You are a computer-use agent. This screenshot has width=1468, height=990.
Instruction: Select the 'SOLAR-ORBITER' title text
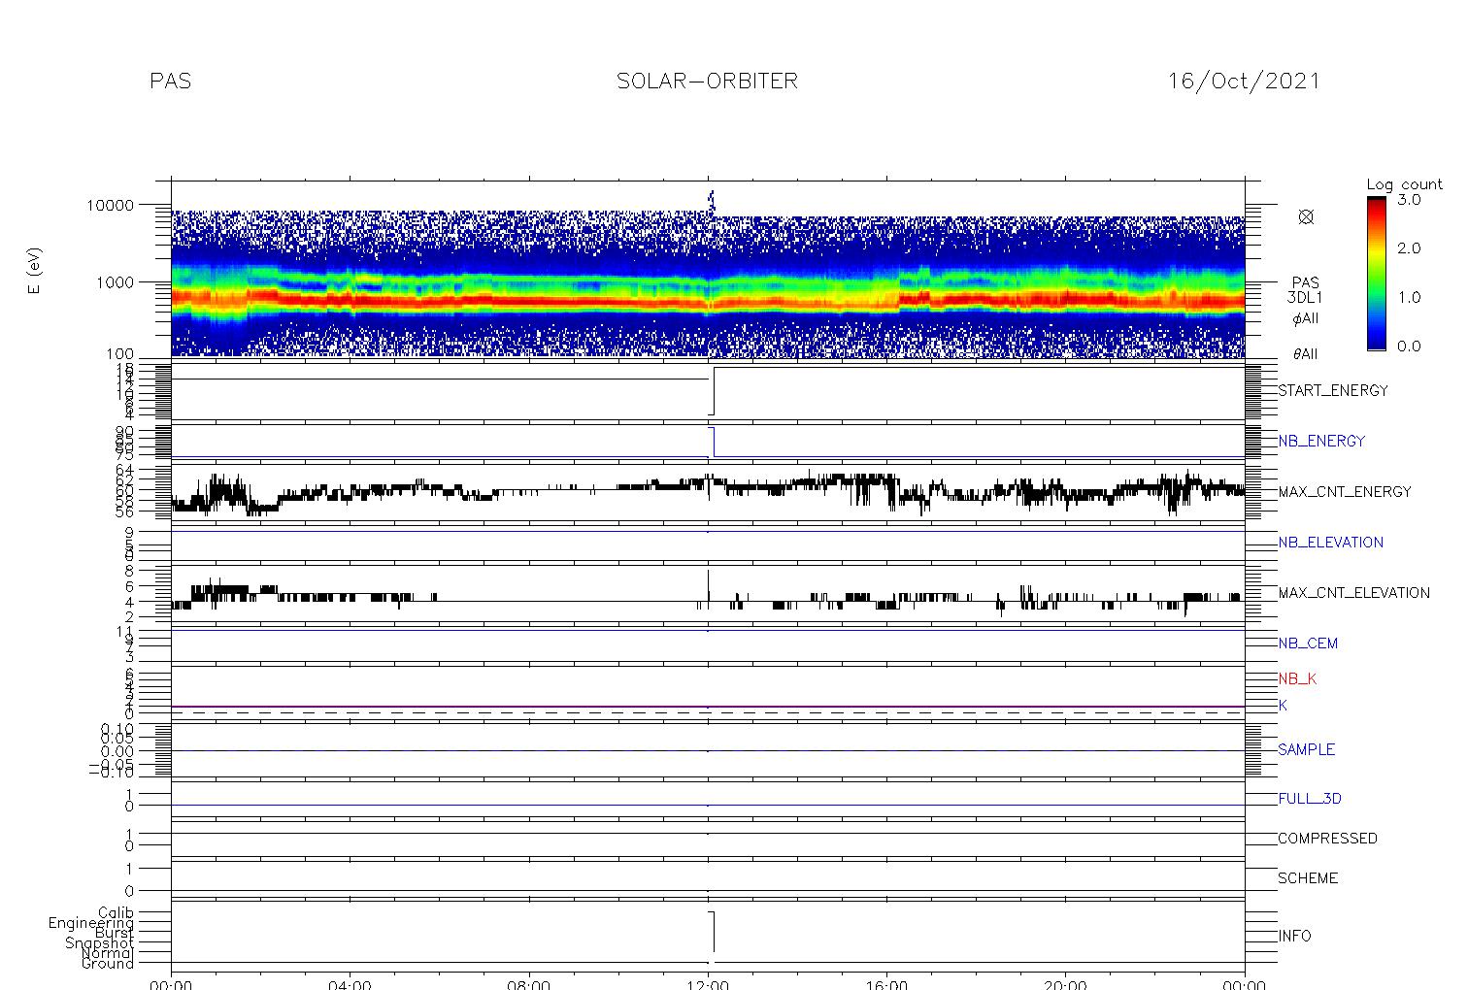pyautogui.click(x=707, y=81)
